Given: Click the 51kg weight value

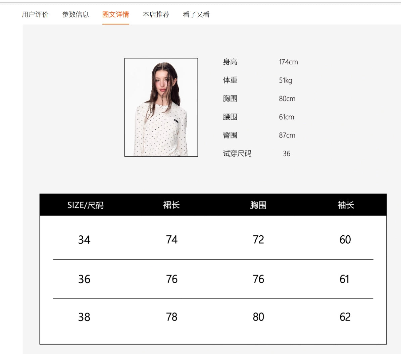Looking at the screenshot, I should (x=286, y=80).
